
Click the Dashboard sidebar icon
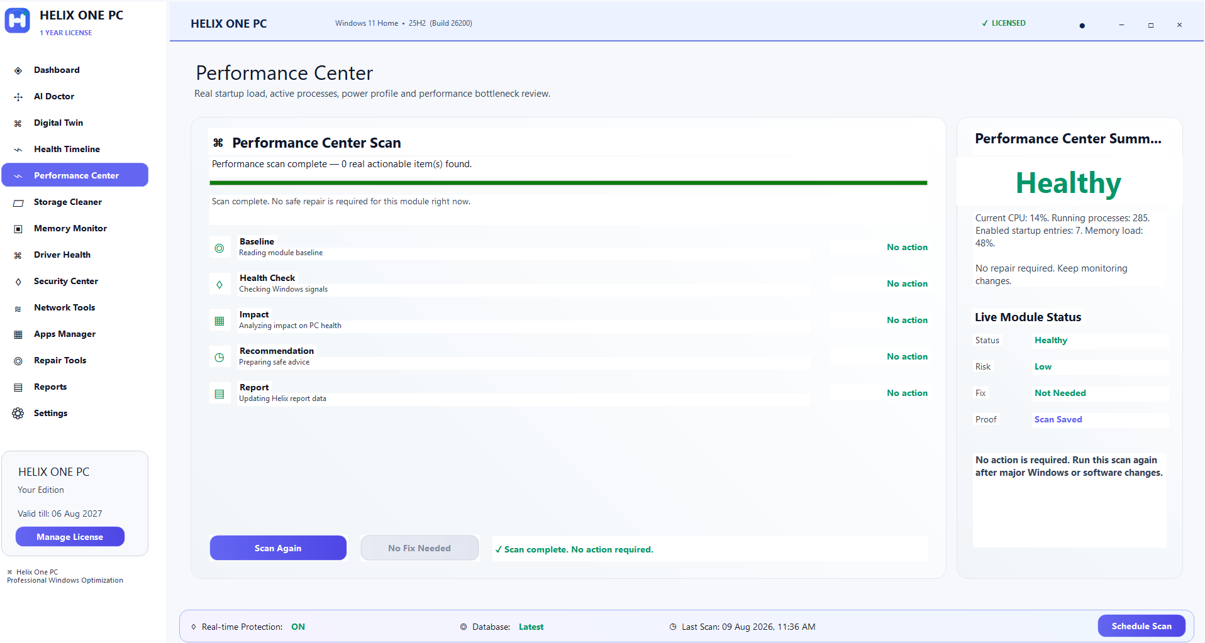[x=18, y=70]
